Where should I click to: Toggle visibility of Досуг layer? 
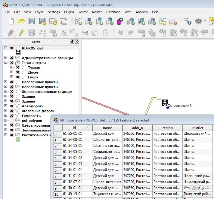[17, 72]
